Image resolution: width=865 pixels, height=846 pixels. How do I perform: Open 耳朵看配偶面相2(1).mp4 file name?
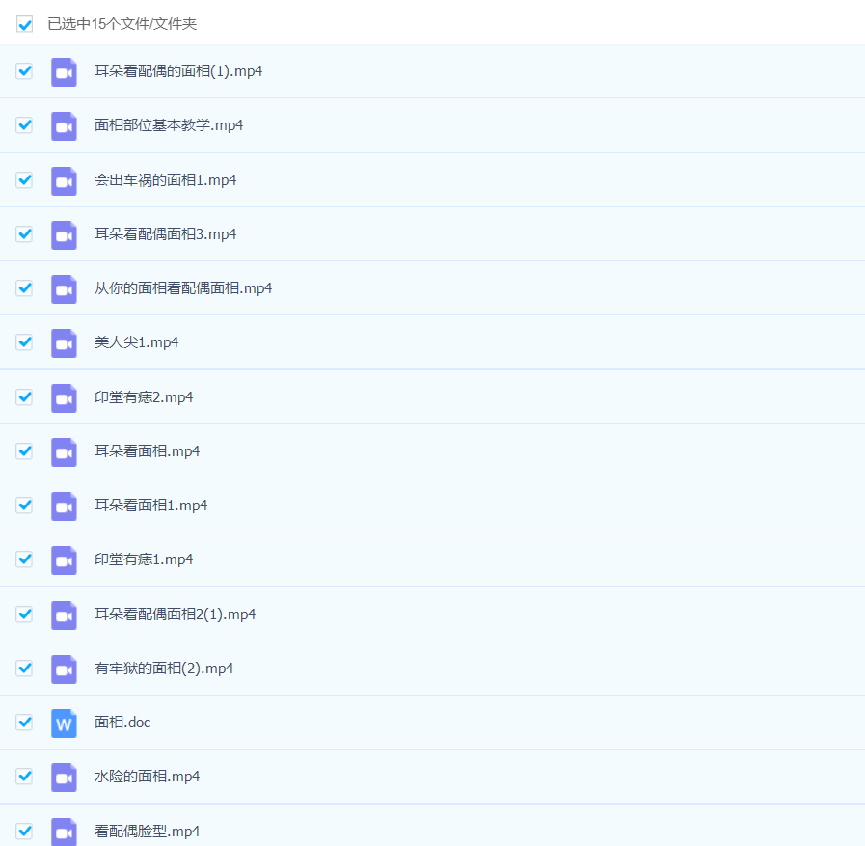click(x=175, y=614)
